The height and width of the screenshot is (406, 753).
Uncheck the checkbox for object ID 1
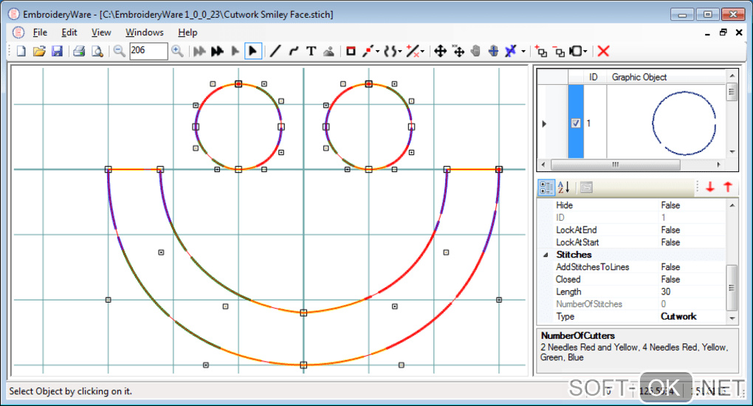tap(576, 123)
